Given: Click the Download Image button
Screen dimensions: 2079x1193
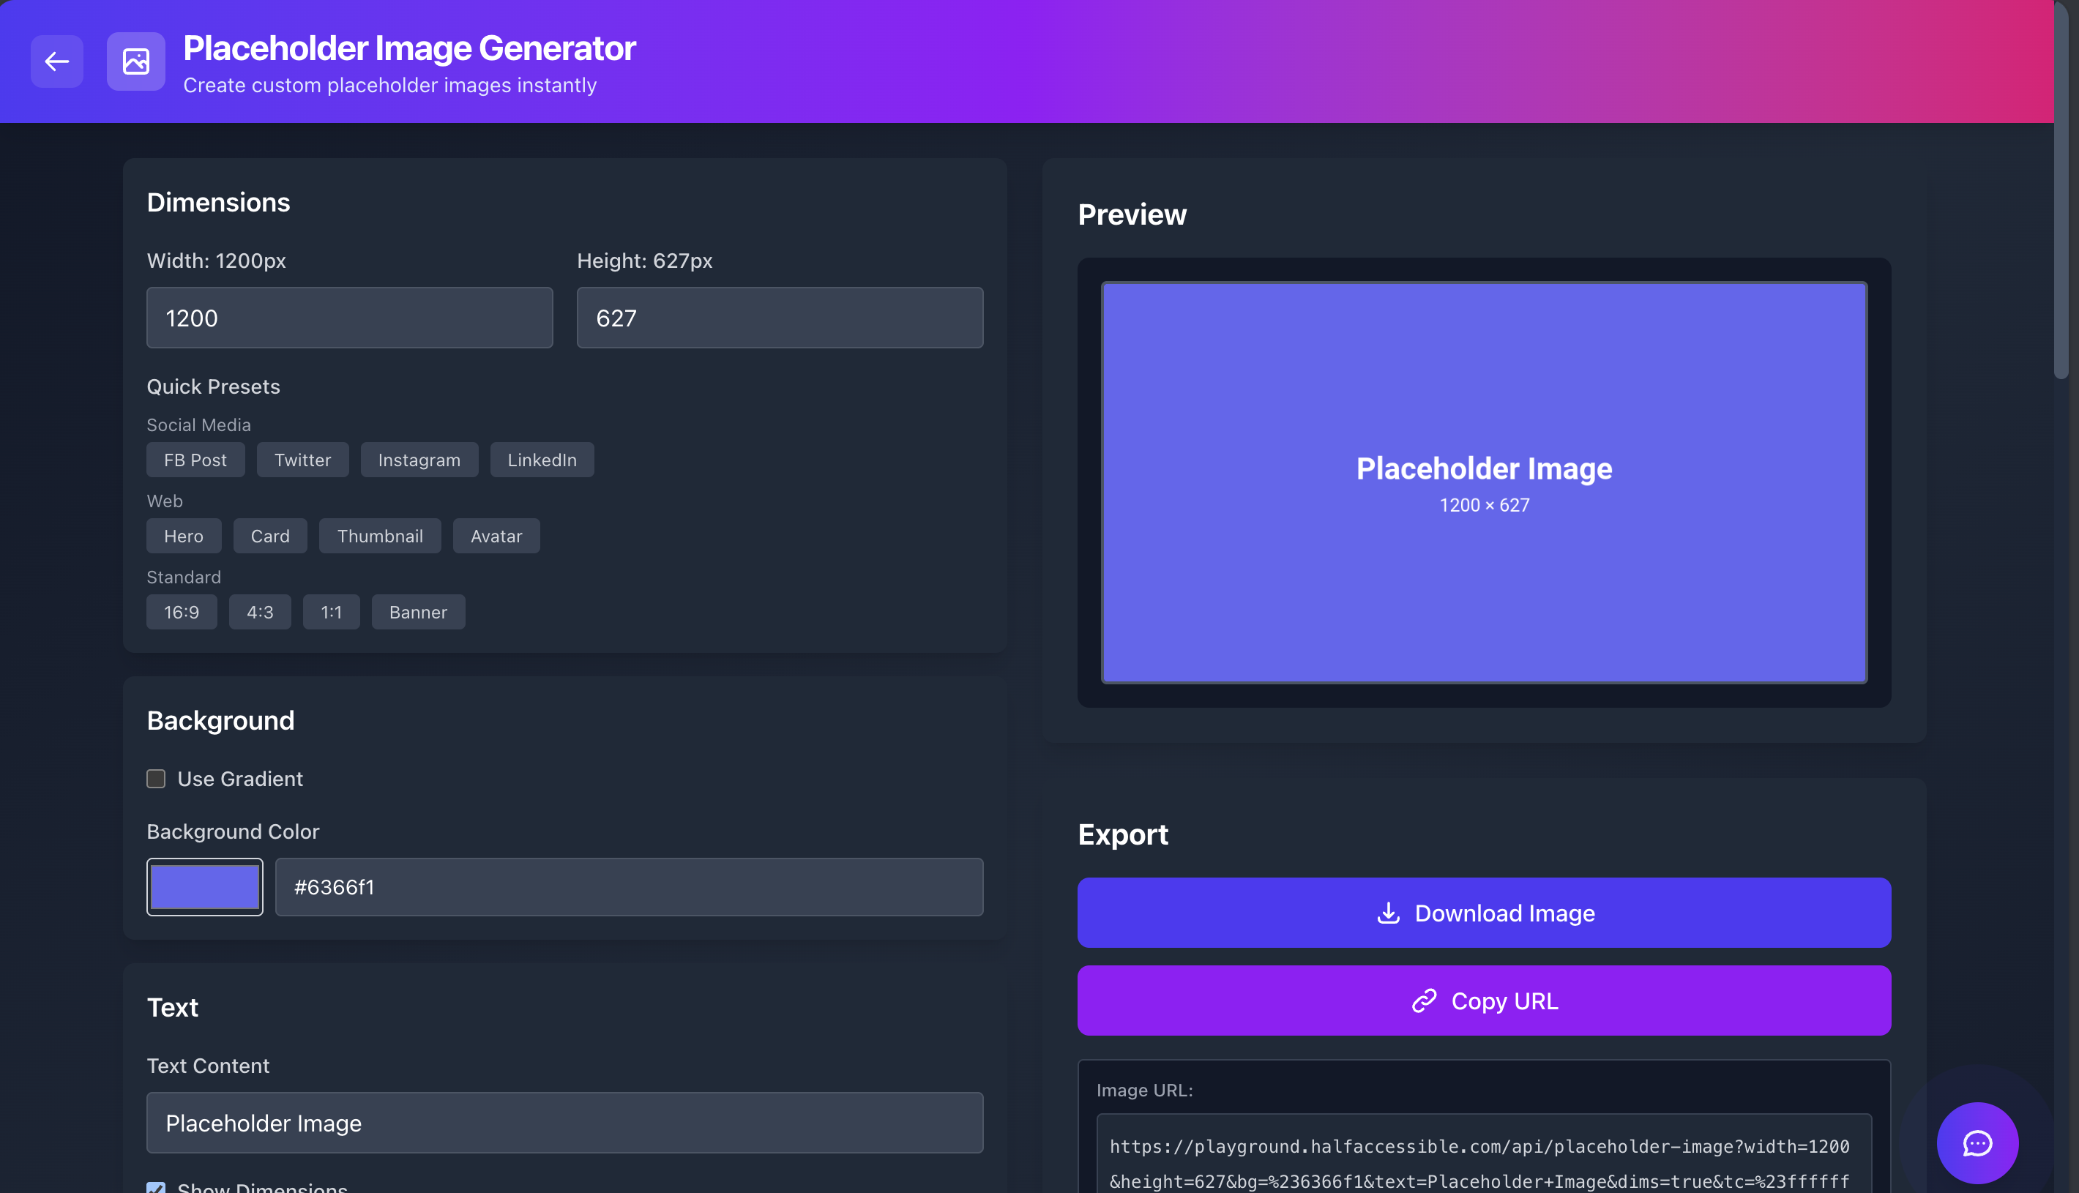Looking at the screenshot, I should [1483, 913].
